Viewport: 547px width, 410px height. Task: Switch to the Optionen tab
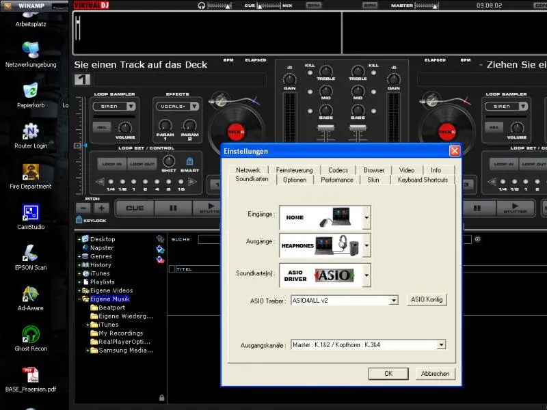coord(295,180)
